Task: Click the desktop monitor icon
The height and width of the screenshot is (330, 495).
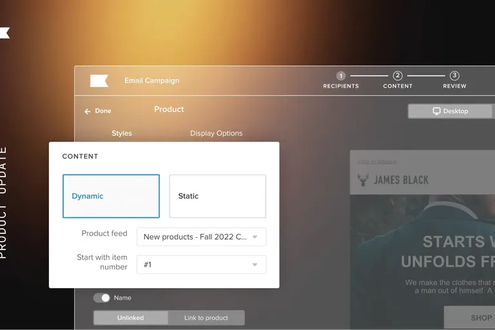Action: point(436,111)
